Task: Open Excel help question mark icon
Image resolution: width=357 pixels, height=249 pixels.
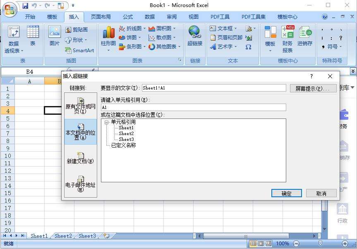Action: pyautogui.click(x=325, y=17)
